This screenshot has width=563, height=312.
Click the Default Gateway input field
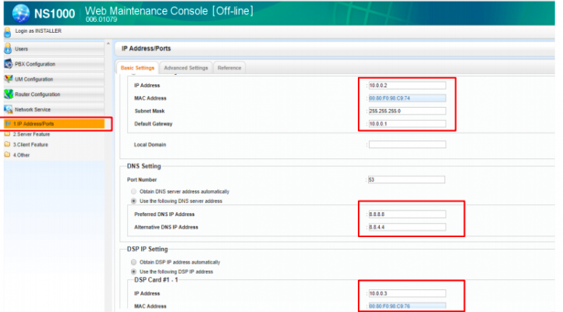coord(406,123)
